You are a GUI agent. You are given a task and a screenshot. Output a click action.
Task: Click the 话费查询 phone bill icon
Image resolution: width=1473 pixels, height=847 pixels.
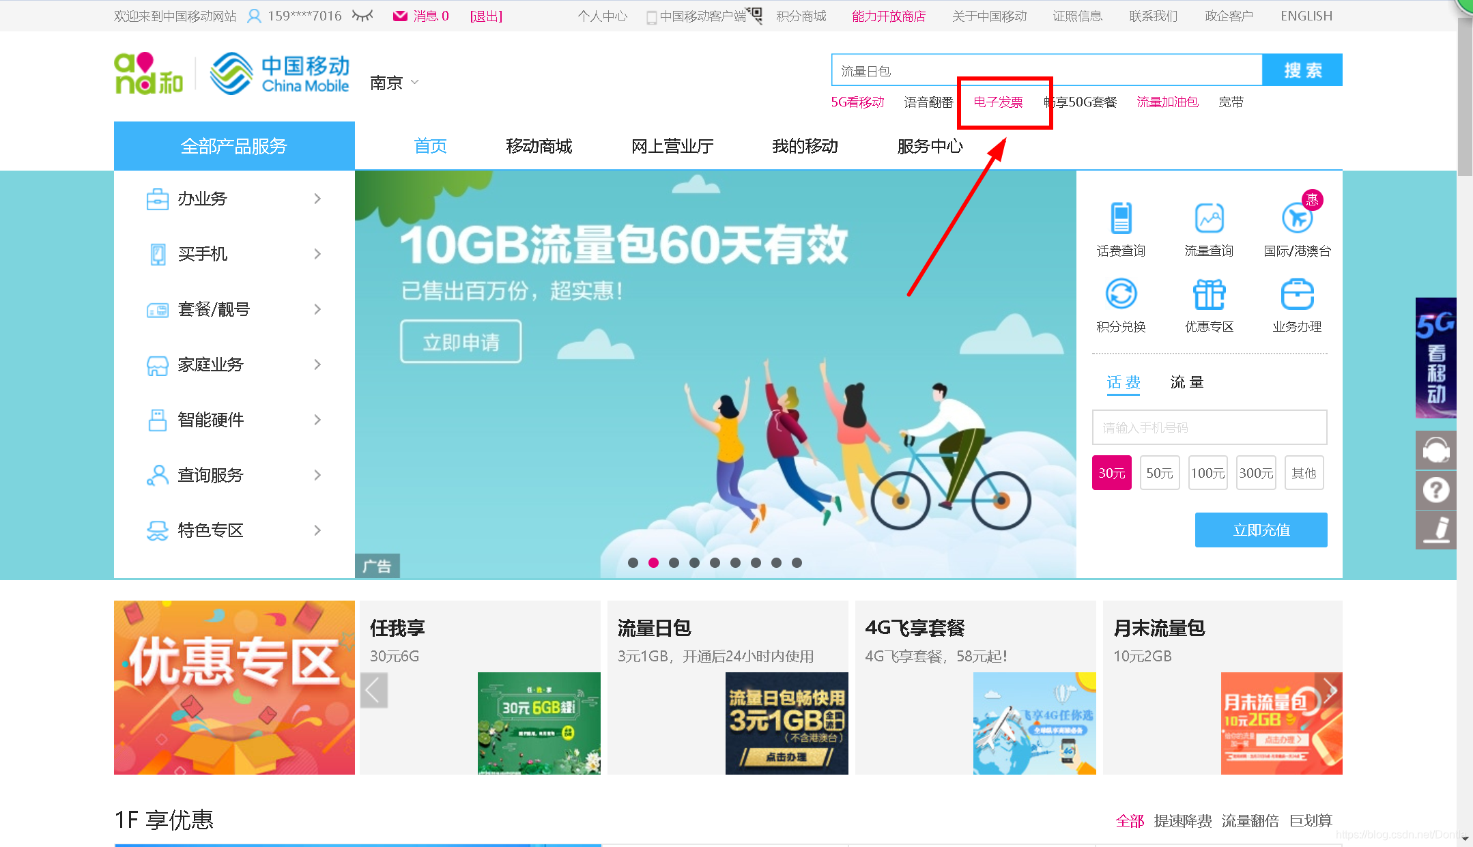pyautogui.click(x=1121, y=218)
